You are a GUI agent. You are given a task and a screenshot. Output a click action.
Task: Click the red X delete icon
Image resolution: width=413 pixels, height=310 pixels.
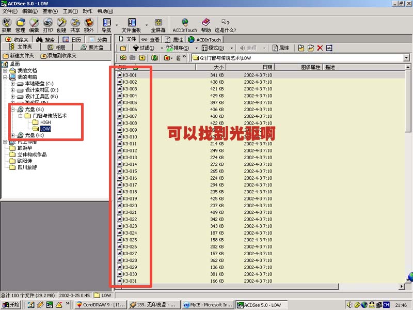pos(320,48)
